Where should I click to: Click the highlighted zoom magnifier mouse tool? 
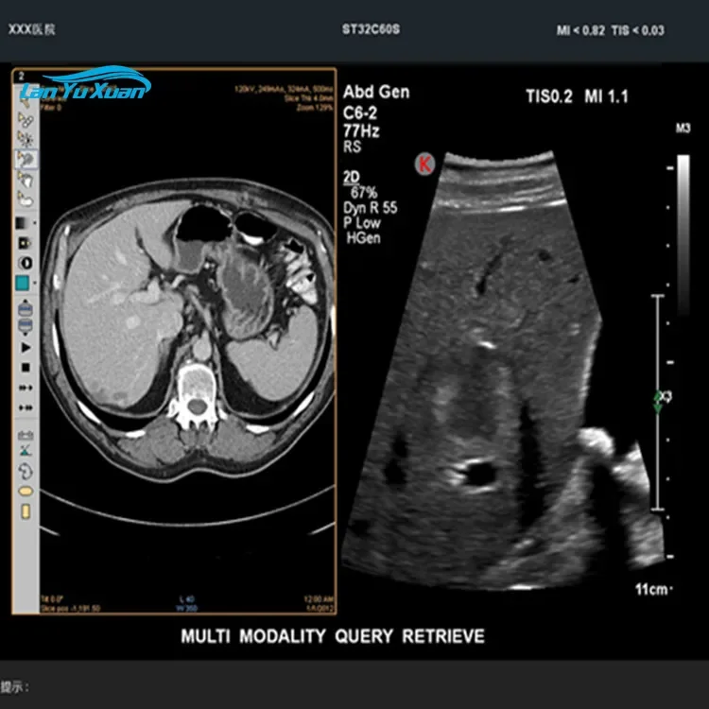26,159
